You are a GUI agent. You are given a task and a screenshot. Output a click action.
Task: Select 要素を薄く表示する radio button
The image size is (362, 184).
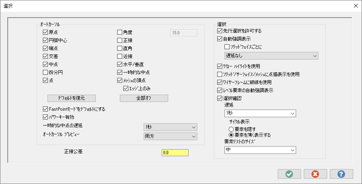tap(231, 135)
